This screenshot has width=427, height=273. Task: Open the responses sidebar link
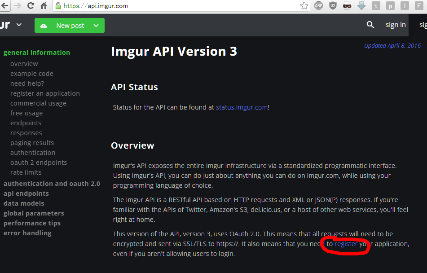coord(26,133)
